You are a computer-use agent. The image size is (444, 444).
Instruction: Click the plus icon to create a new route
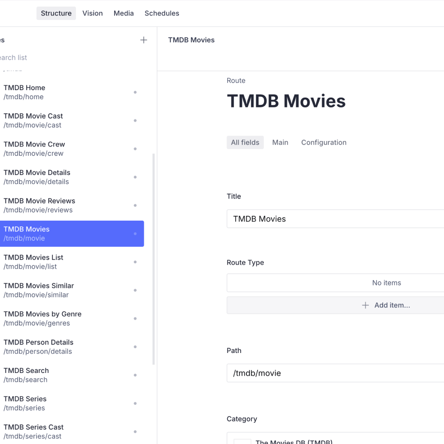click(143, 40)
